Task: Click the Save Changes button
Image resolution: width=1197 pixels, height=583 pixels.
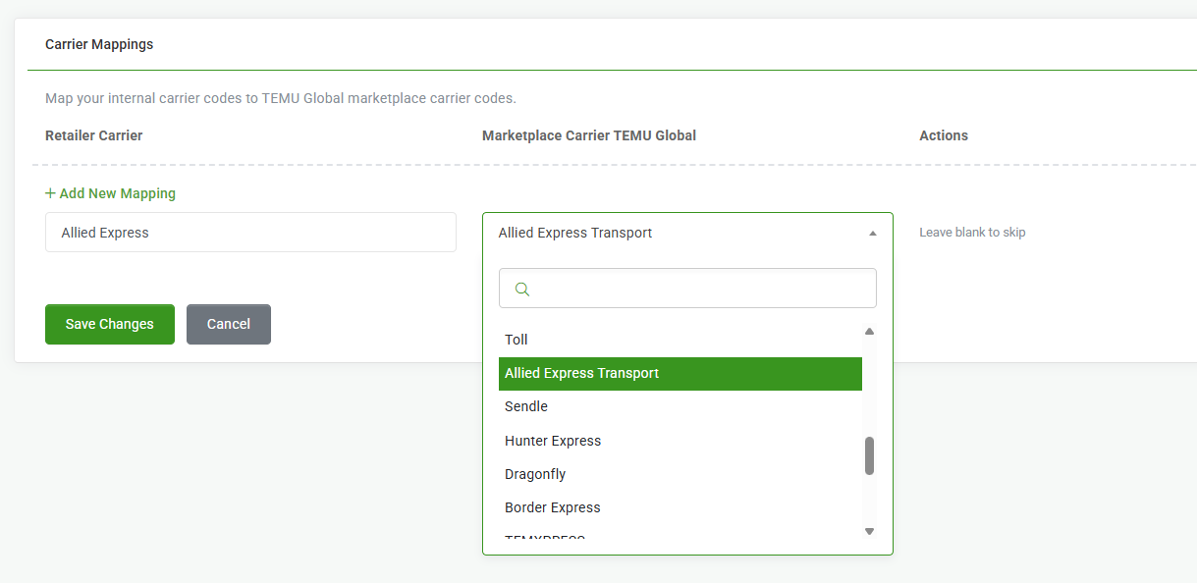Action: pyautogui.click(x=110, y=324)
